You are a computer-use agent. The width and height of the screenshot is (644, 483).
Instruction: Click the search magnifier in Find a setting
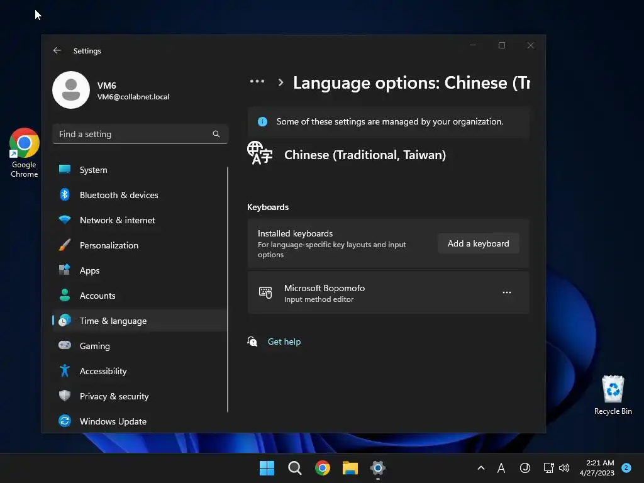point(216,134)
